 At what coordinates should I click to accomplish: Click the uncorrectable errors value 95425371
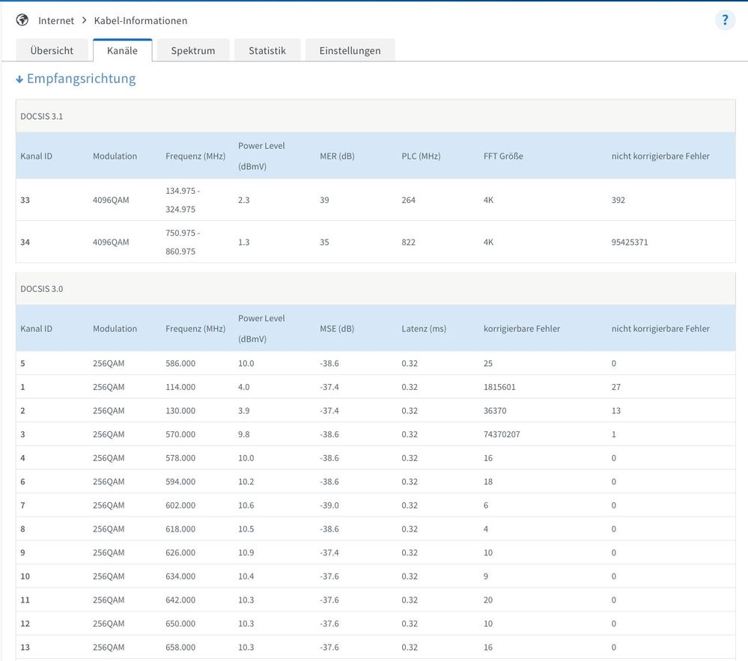[x=630, y=242]
